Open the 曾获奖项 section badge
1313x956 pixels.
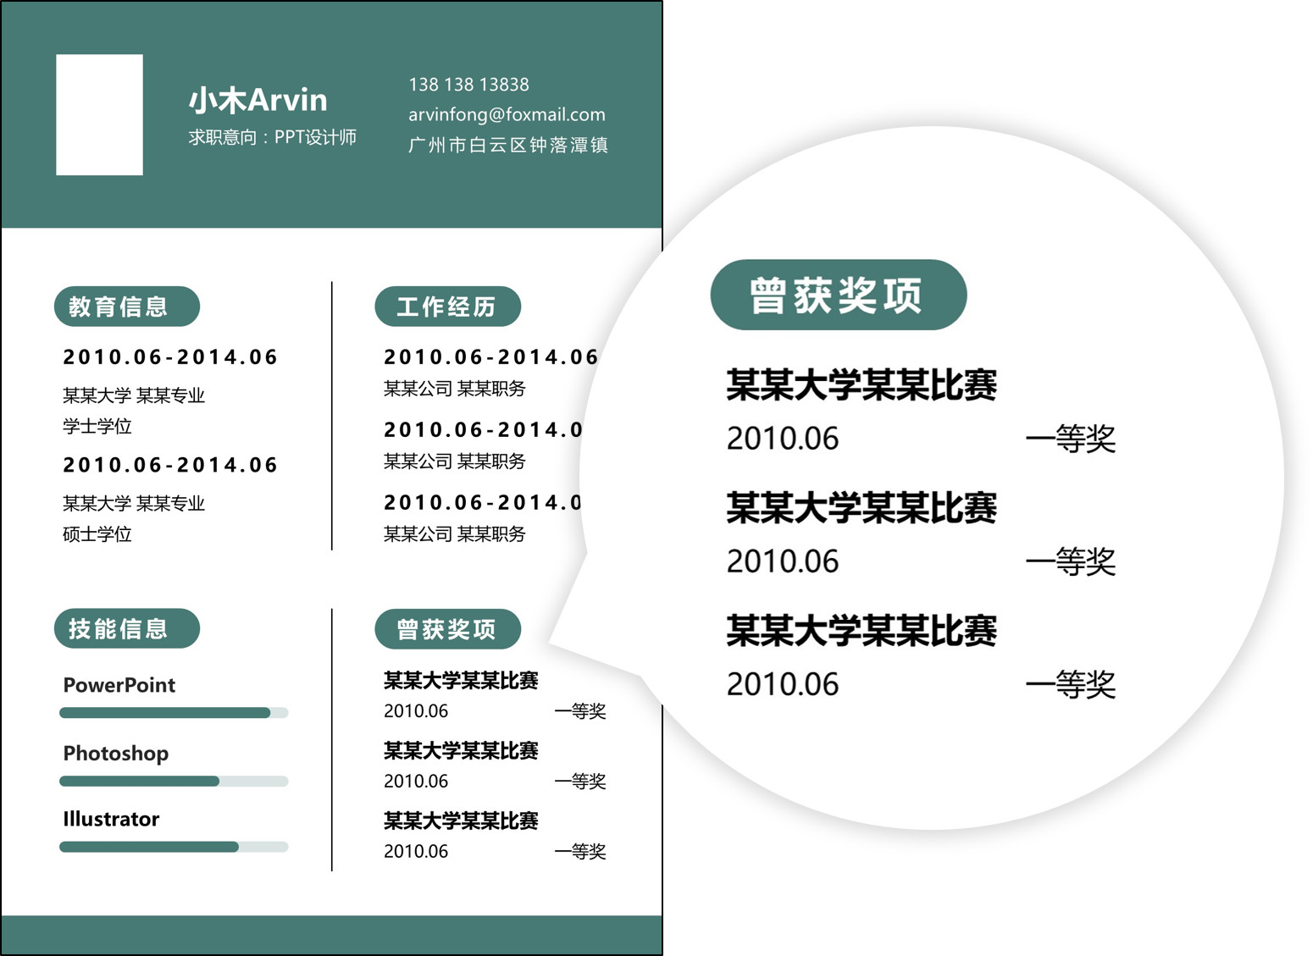(448, 628)
